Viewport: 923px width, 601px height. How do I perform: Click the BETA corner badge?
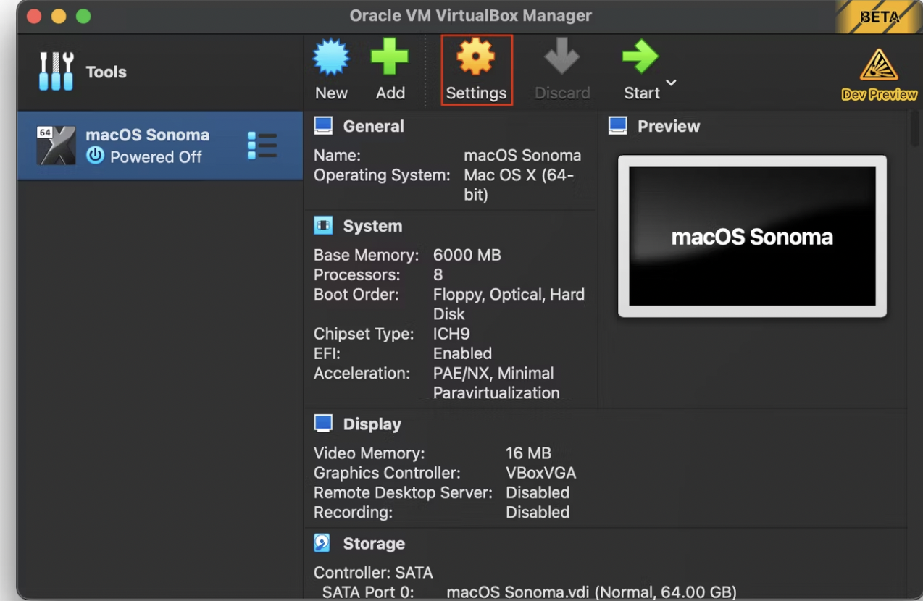pos(878,17)
